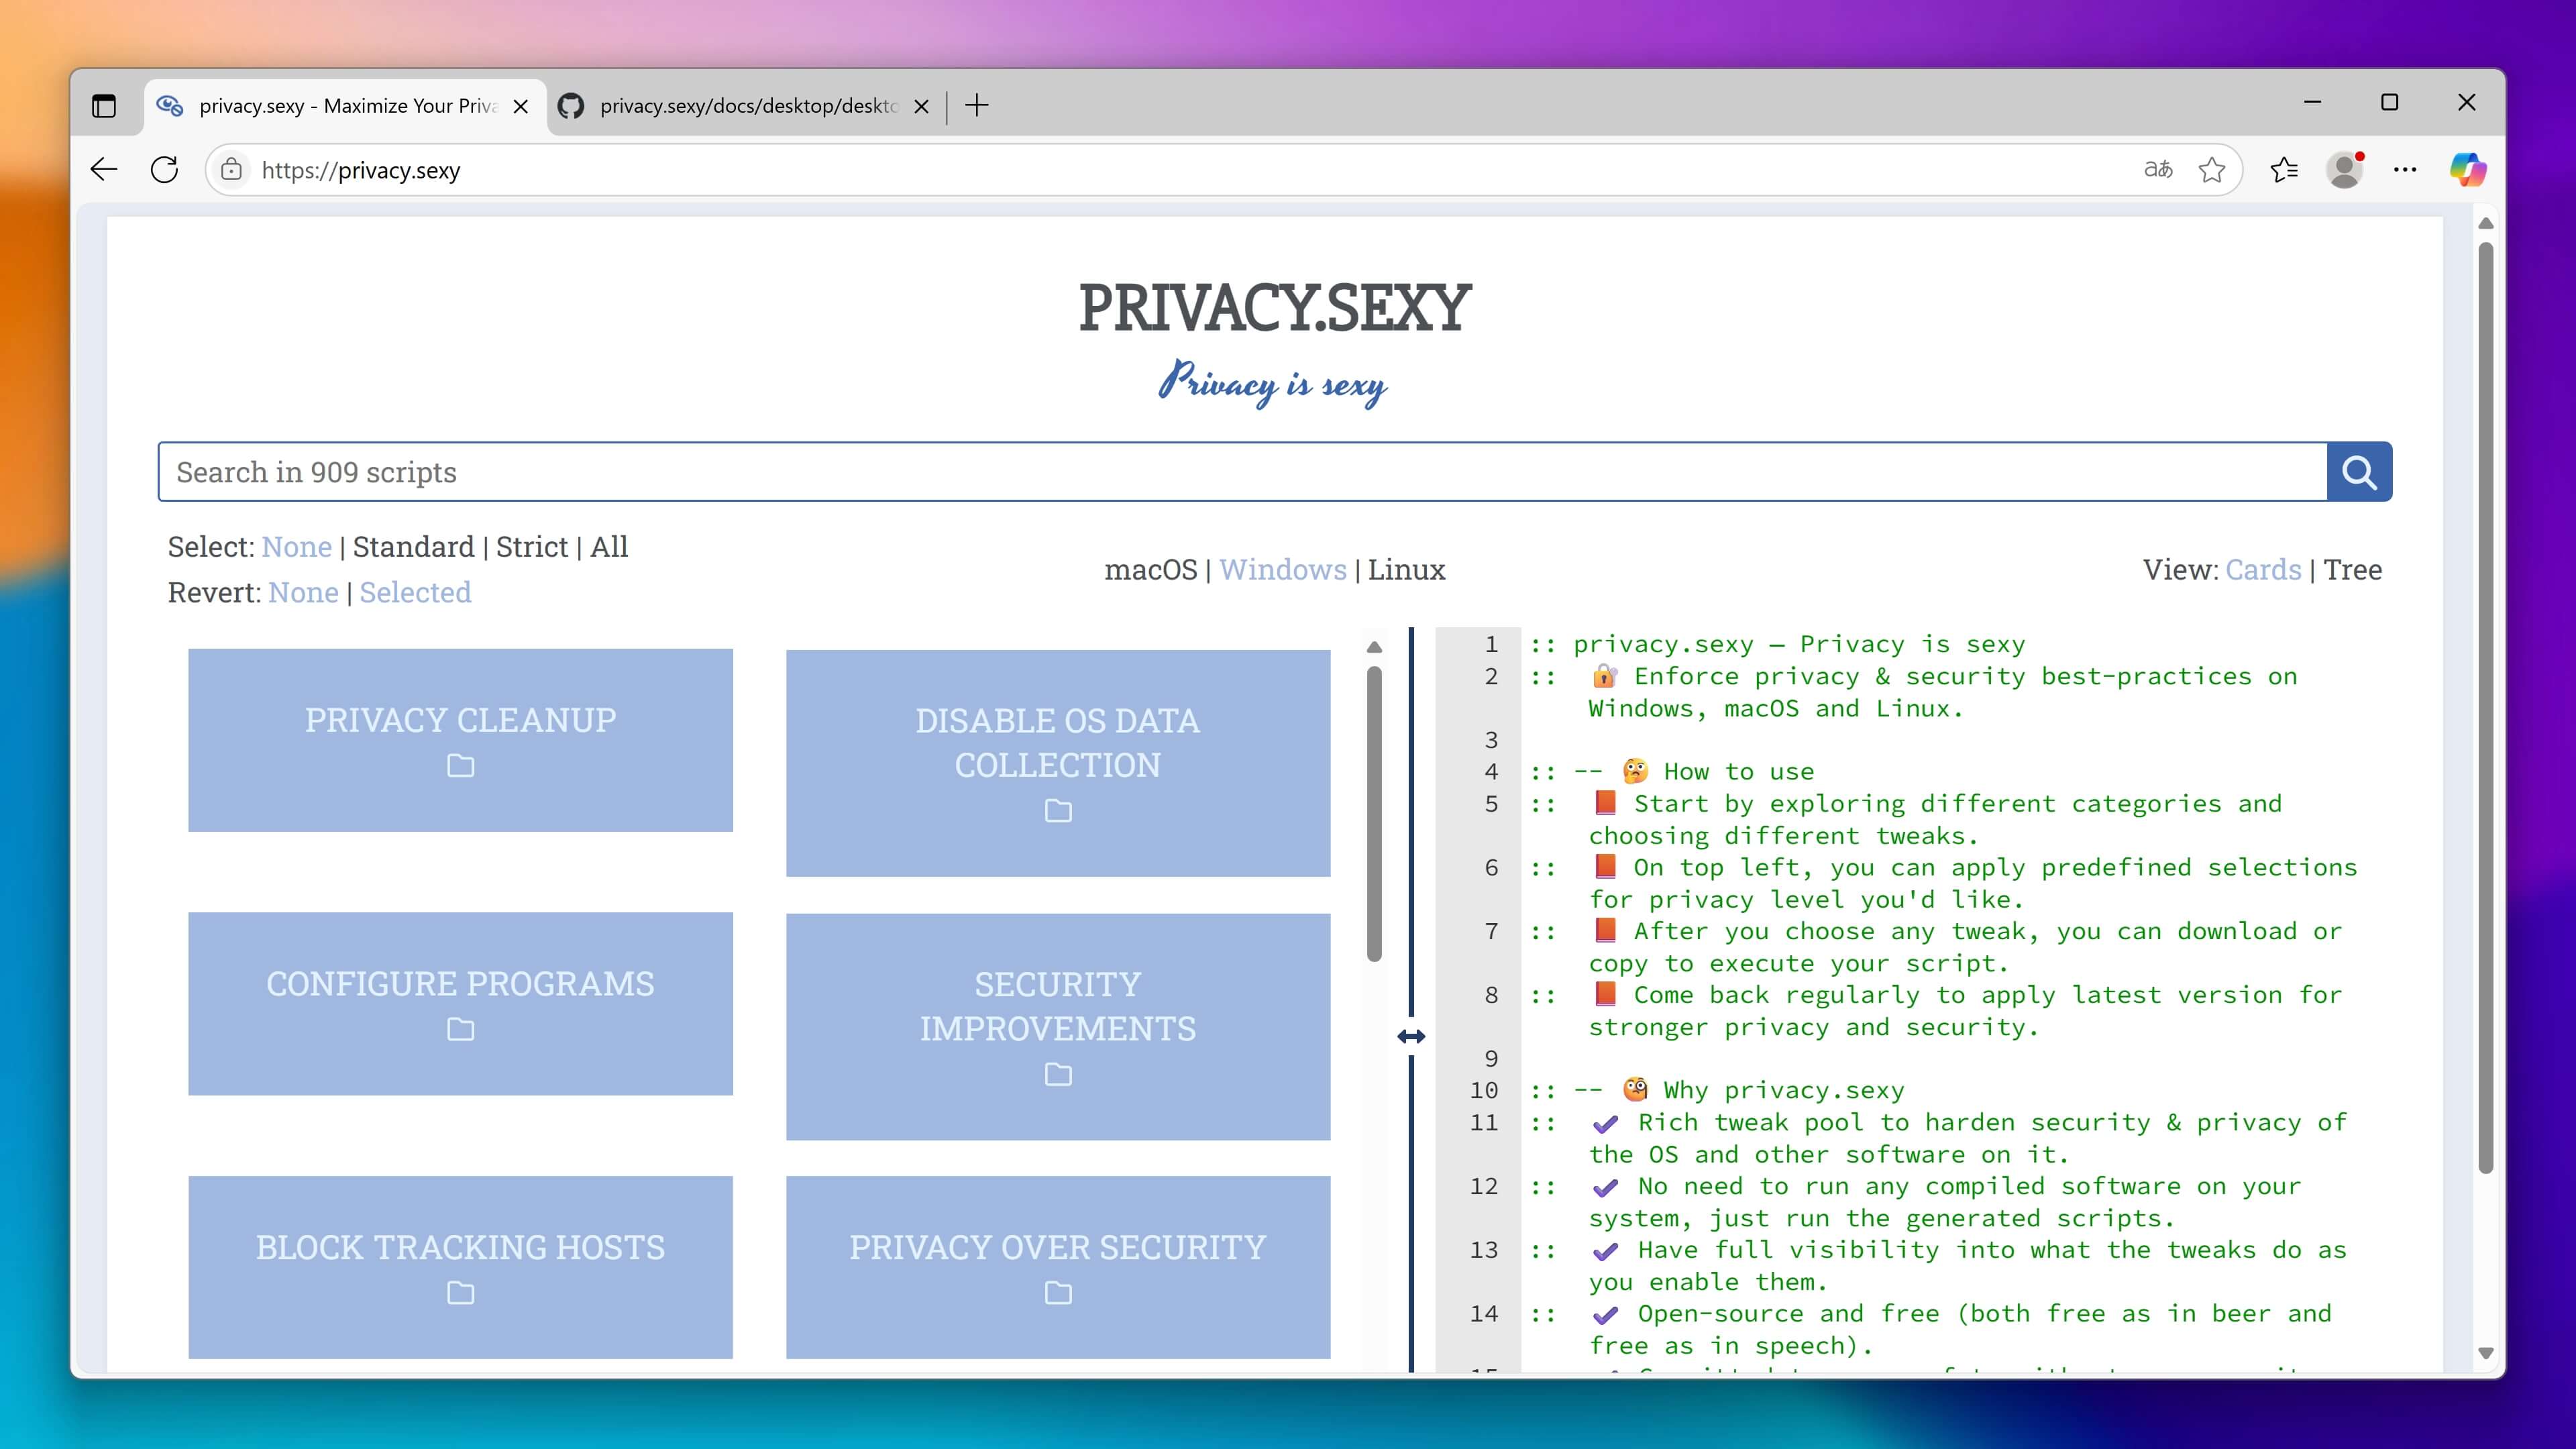The height and width of the screenshot is (1449, 2576).
Task: Click the blue search magnifier button
Action: tap(2359, 471)
